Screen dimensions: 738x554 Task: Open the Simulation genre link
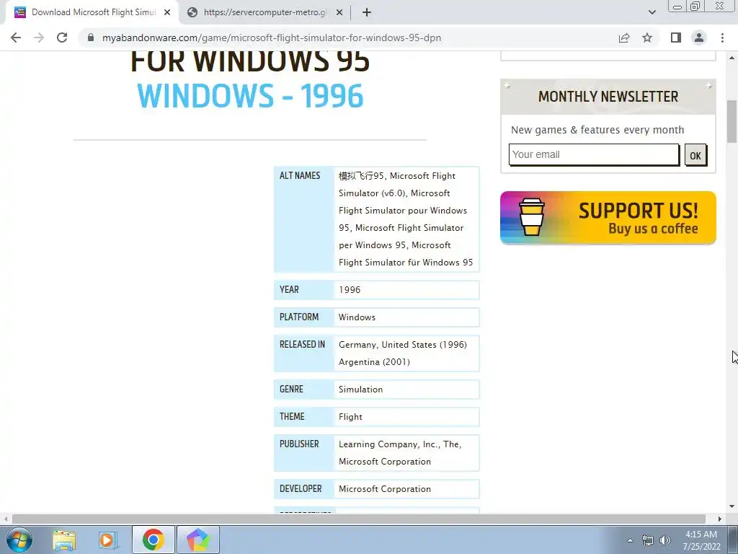tap(360, 390)
